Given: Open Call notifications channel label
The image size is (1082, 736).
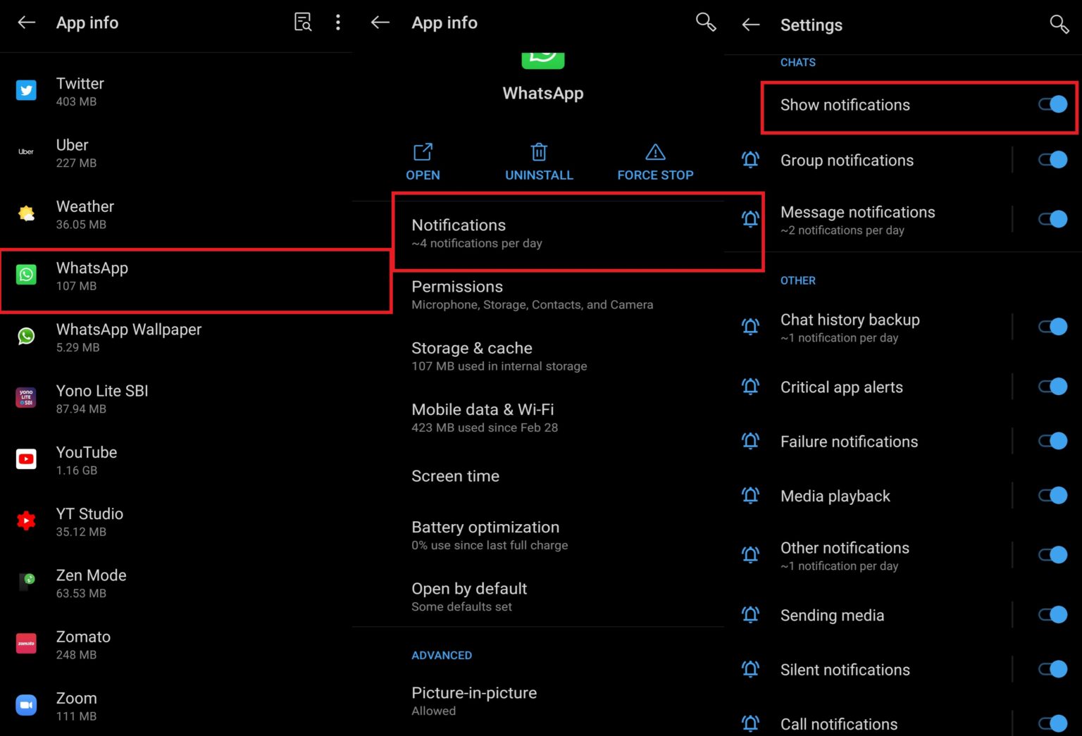Looking at the screenshot, I should [x=839, y=724].
